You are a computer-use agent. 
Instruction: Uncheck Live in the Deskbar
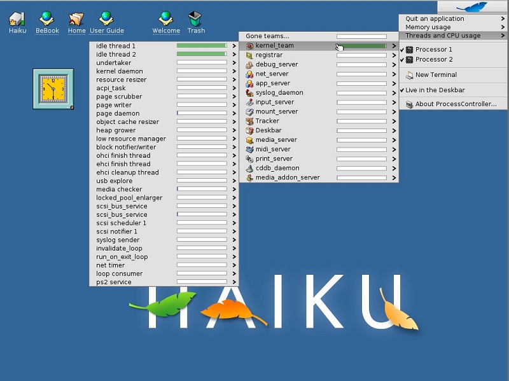[403, 90]
